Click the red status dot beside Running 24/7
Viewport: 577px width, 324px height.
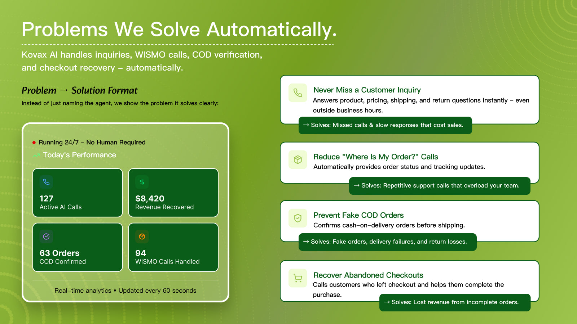(34, 143)
